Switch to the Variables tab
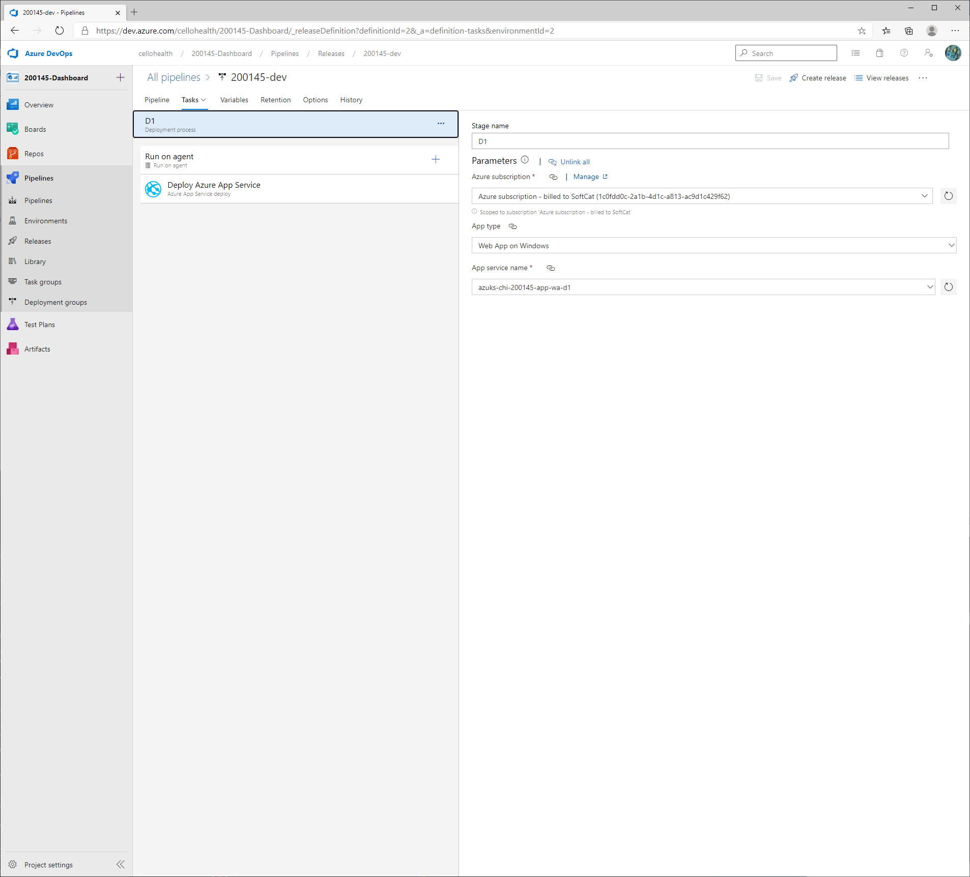Screen dimensions: 970x877 234,100
